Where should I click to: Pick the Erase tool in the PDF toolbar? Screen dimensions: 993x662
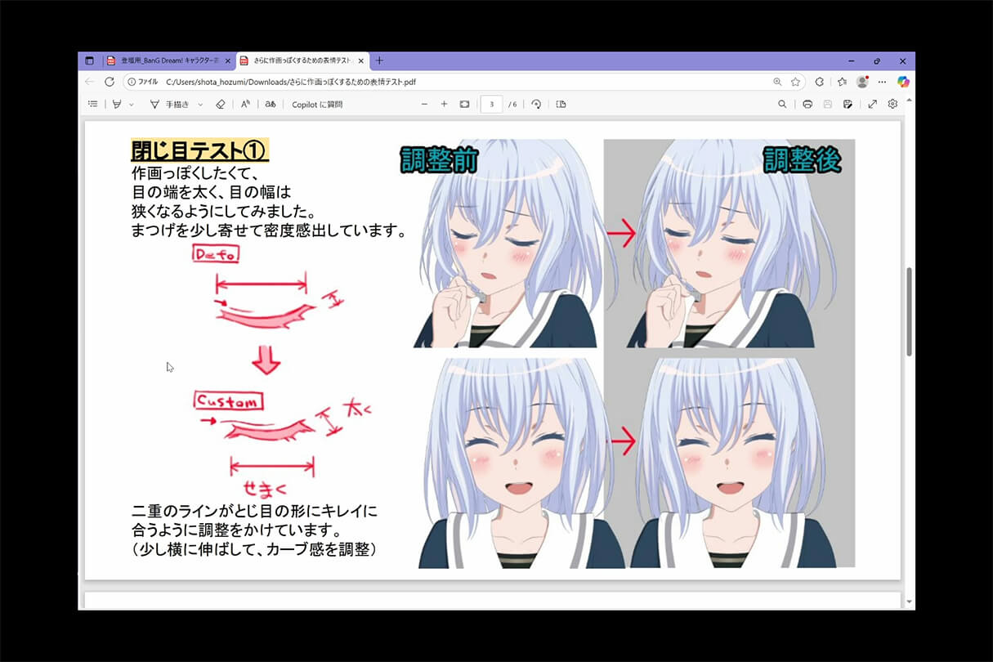click(x=221, y=104)
